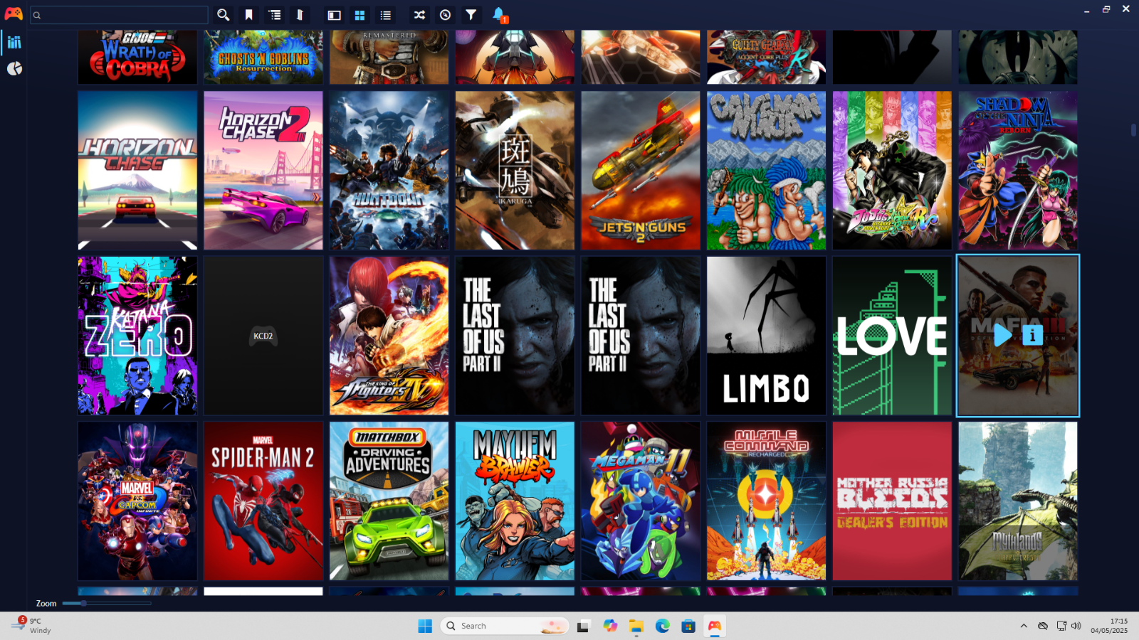Open the grouping options icon
This screenshot has height=640, width=1139.
[x=275, y=15]
